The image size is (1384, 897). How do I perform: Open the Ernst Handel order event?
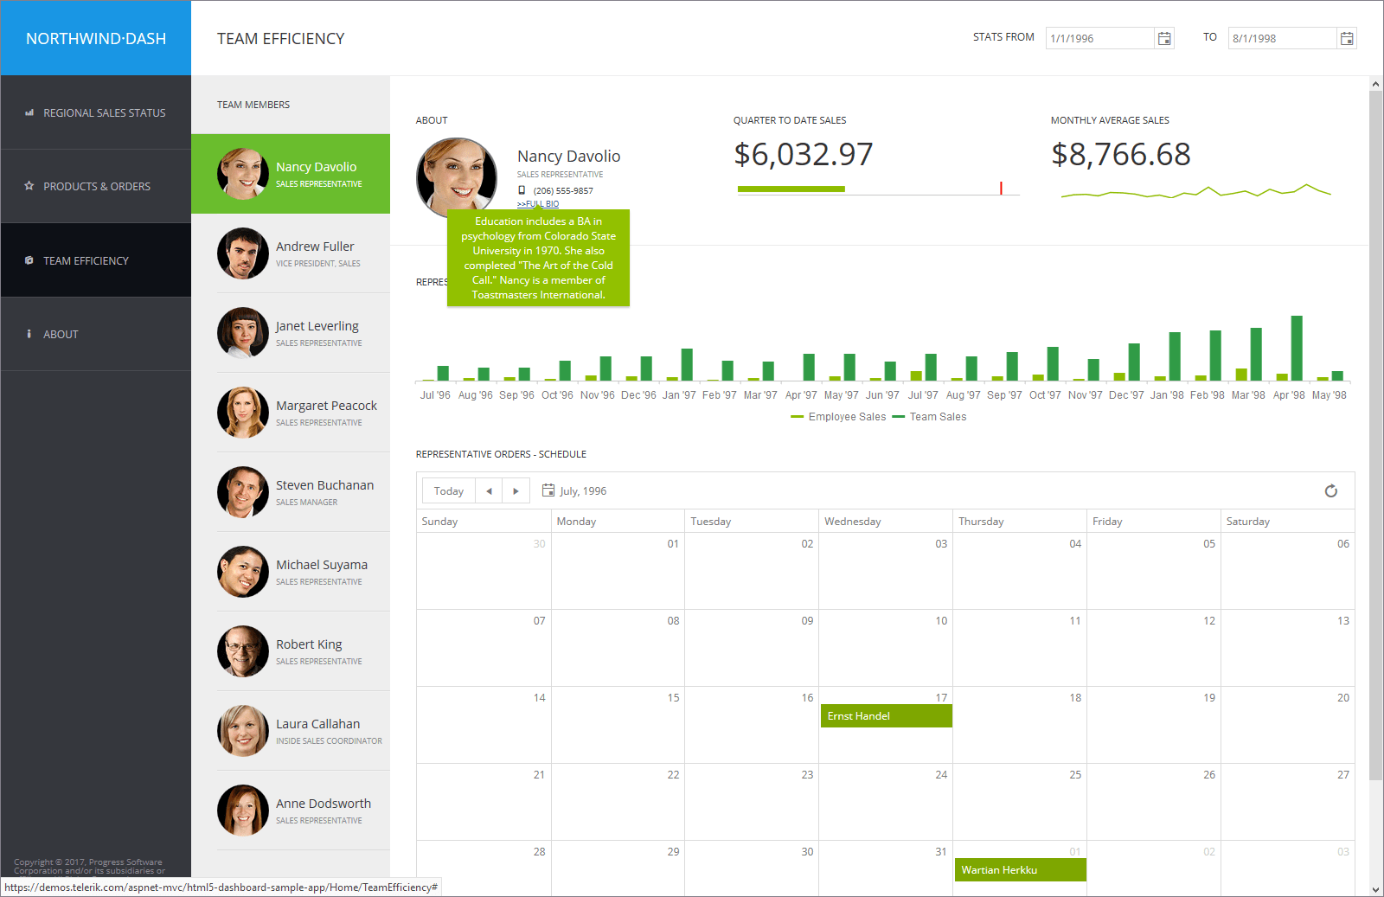886,716
